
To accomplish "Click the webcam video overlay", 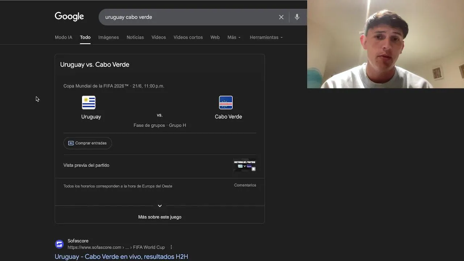I will [385, 44].
